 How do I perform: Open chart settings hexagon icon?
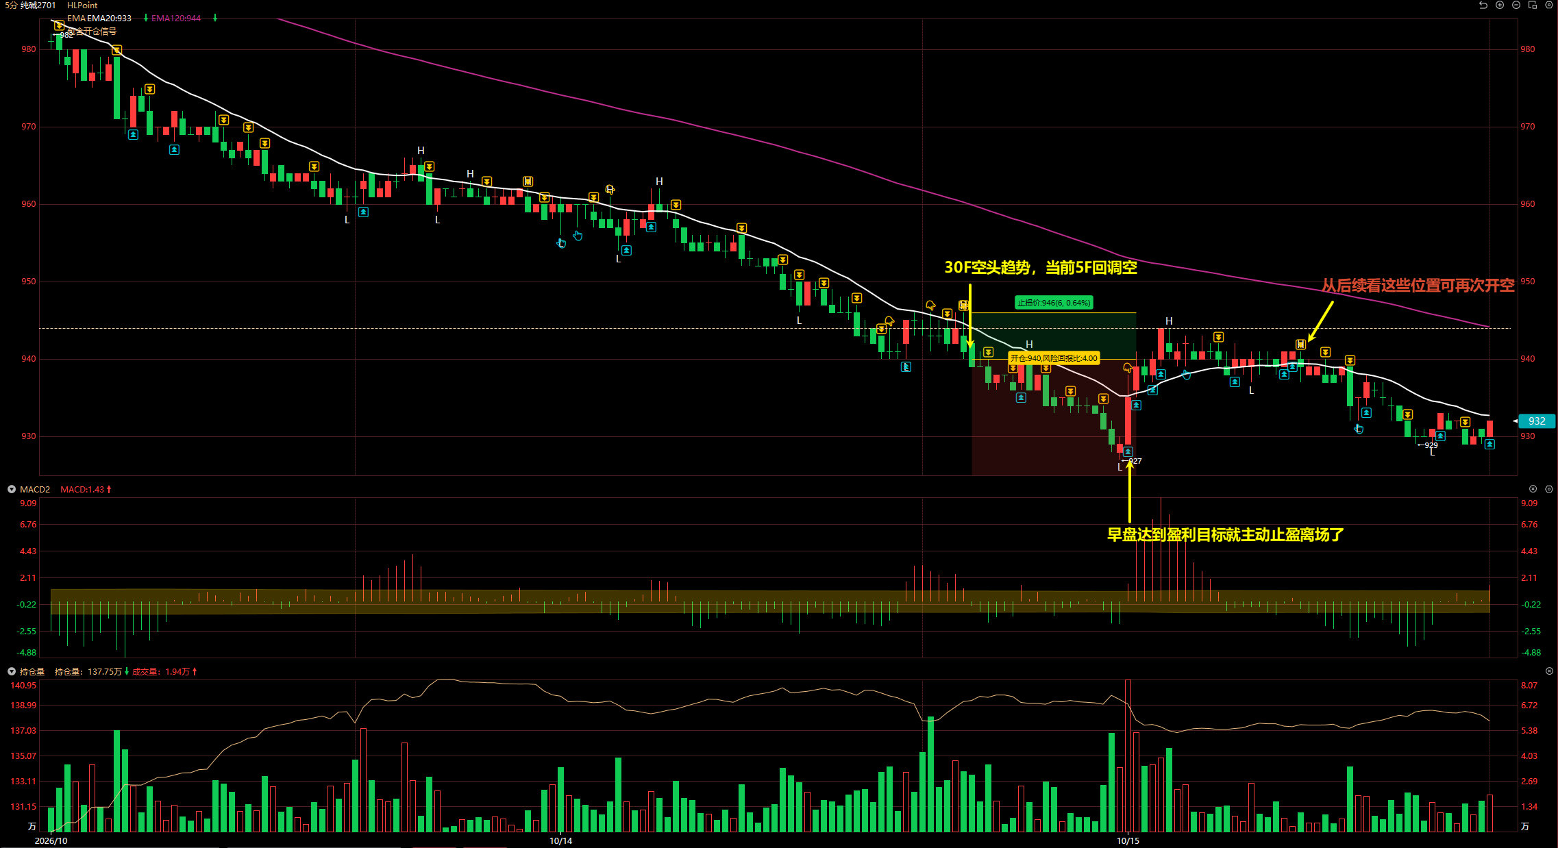[x=1549, y=5]
